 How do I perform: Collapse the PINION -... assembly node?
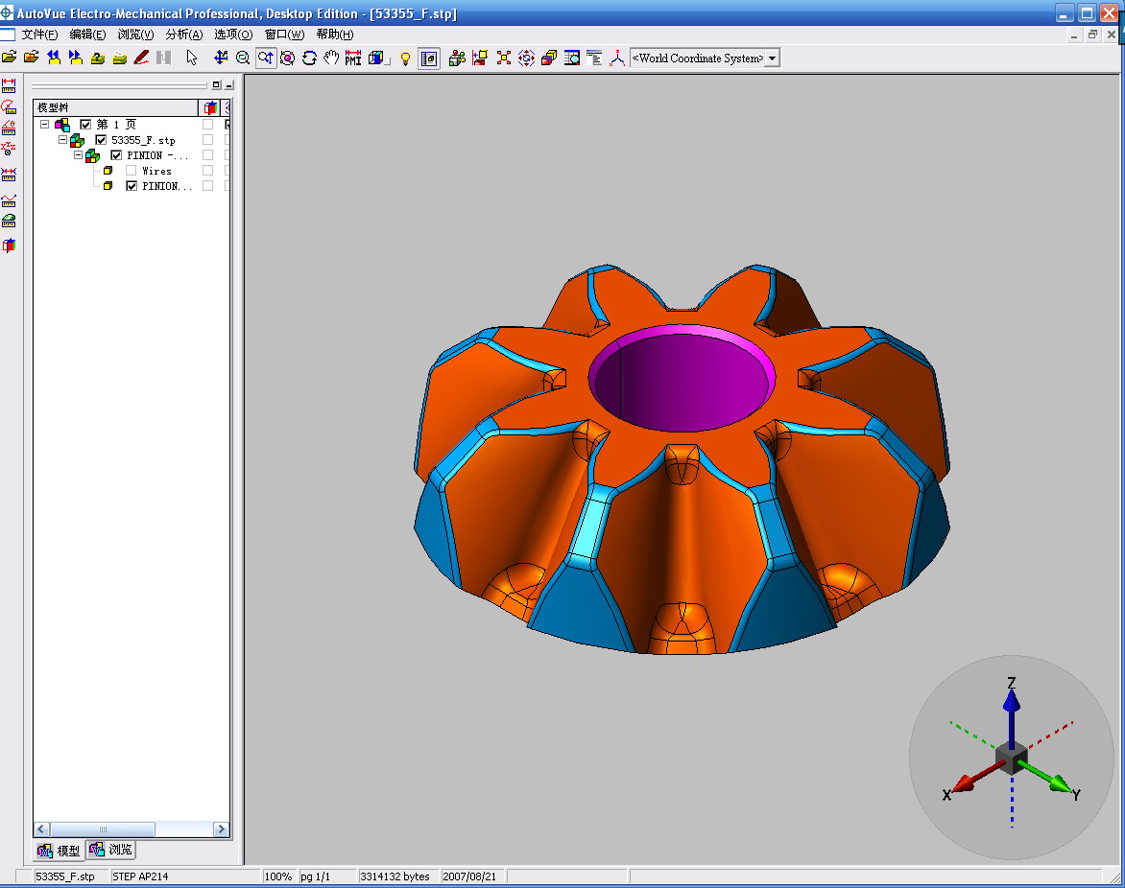point(78,154)
